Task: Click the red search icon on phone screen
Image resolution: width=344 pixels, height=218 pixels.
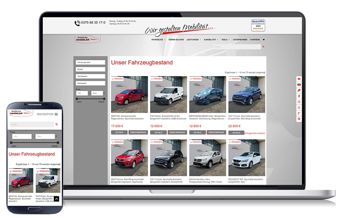Action: click(56, 124)
